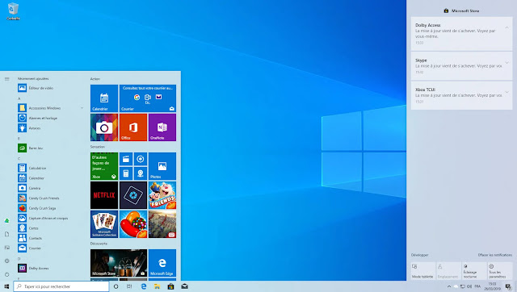Open the small calculator tile
The image size is (517, 292).
pos(126,173)
